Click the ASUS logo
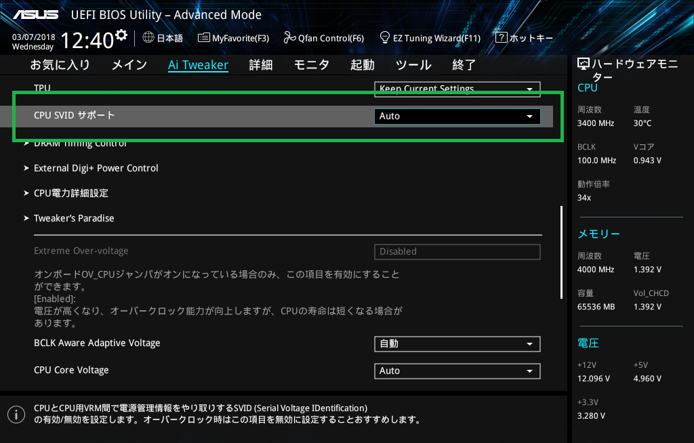Screen dimensions: 694x443 (35, 15)
